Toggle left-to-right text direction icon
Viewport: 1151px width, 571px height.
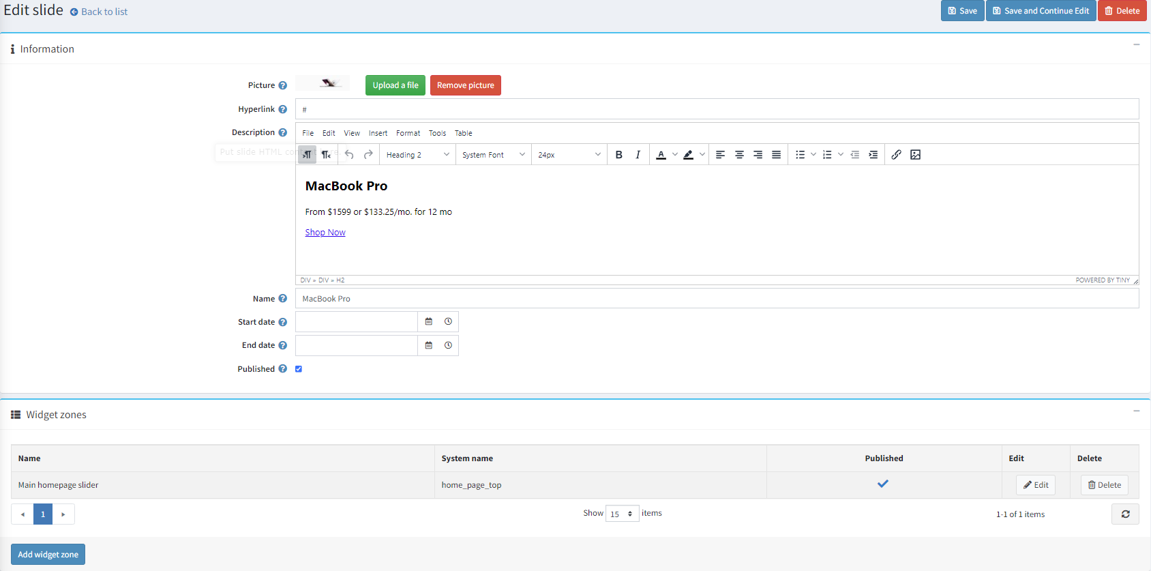click(x=308, y=155)
